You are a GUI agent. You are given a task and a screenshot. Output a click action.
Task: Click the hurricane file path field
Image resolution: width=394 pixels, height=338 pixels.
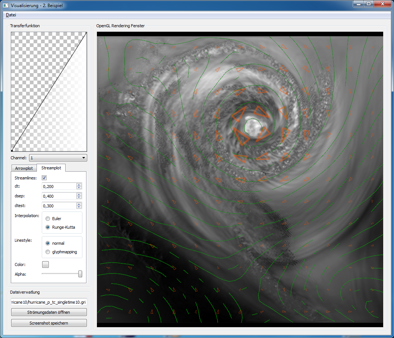(49, 301)
